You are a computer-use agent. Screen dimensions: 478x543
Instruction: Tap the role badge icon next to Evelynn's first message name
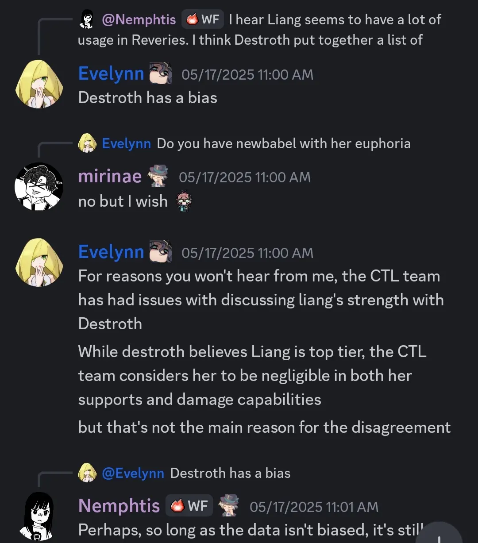pyautogui.click(x=160, y=73)
